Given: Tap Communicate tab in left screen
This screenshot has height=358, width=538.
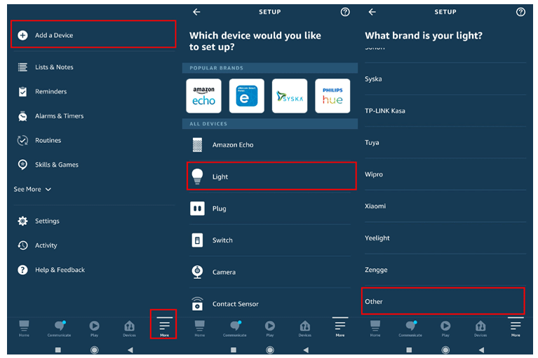Looking at the screenshot, I should pyautogui.click(x=59, y=328).
